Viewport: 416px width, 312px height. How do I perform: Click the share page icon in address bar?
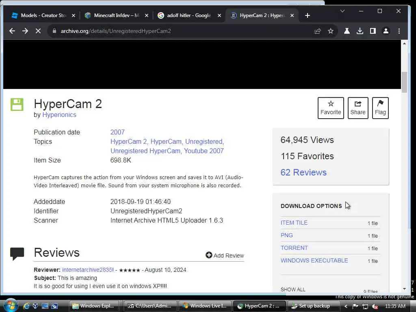(318, 31)
